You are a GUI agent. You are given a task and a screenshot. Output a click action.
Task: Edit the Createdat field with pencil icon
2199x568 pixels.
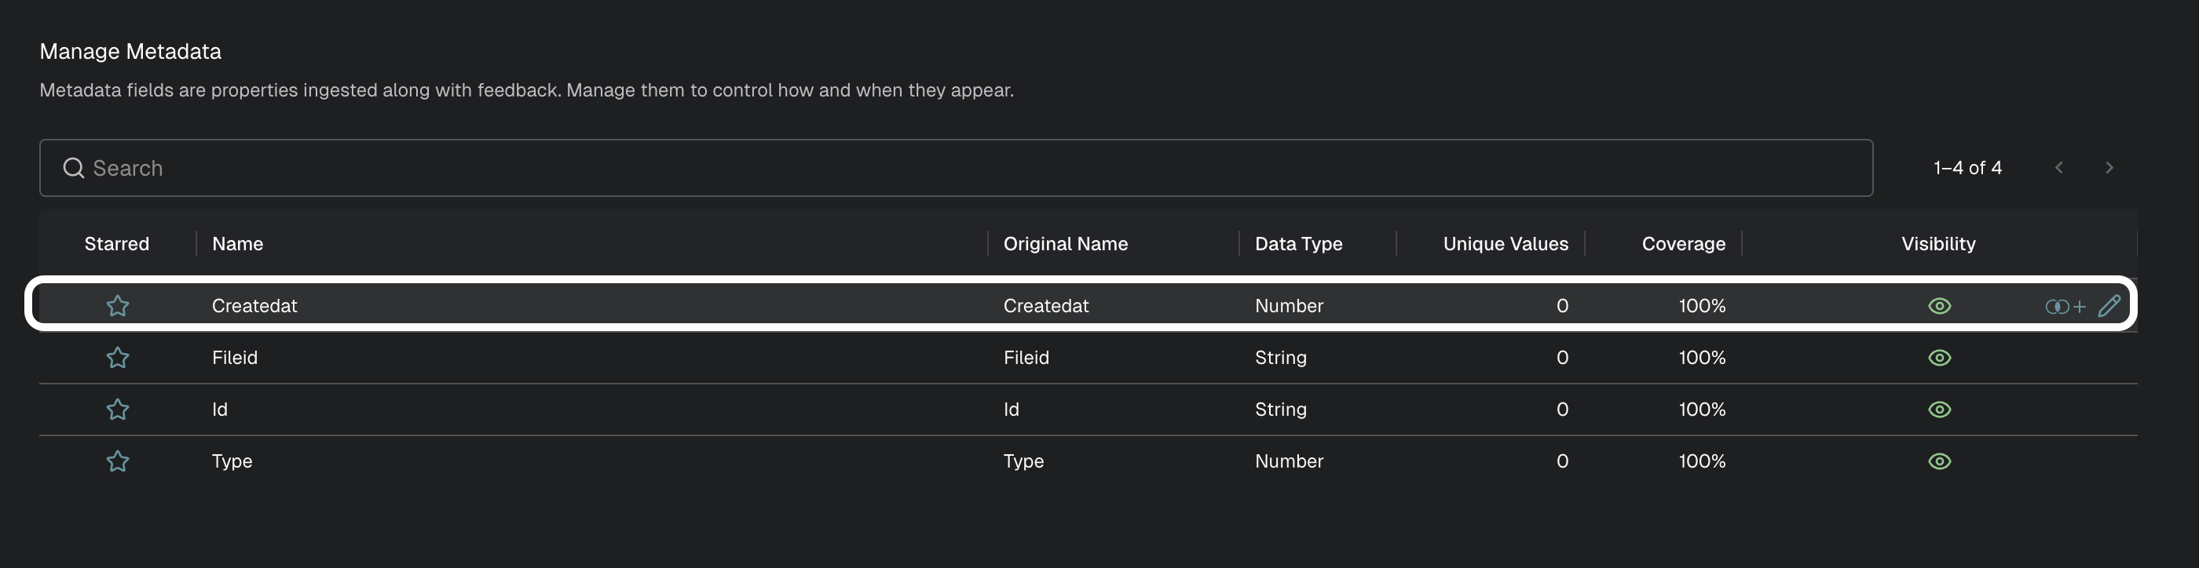pyautogui.click(x=2109, y=305)
